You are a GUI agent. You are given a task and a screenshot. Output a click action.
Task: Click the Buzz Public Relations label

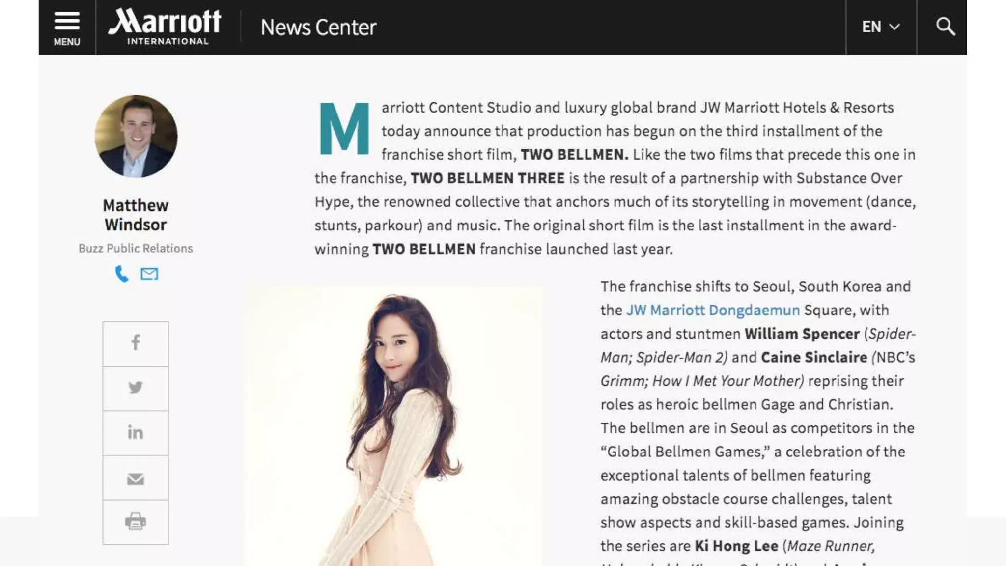(136, 248)
